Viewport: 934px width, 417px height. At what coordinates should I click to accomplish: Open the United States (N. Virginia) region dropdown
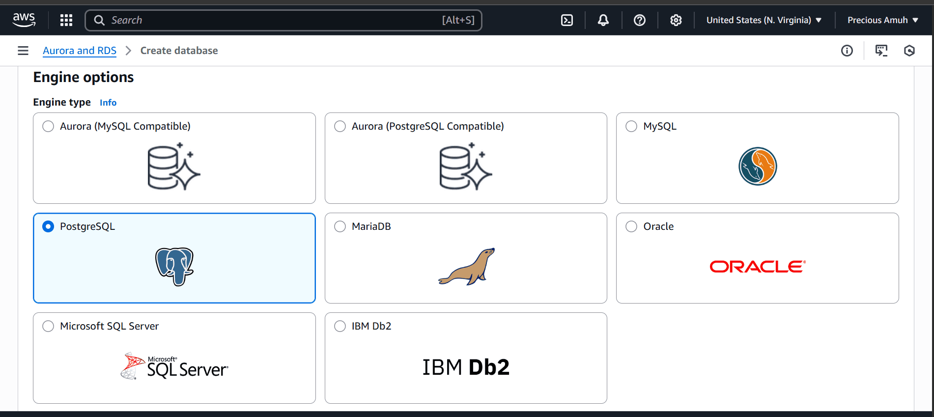click(x=764, y=20)
